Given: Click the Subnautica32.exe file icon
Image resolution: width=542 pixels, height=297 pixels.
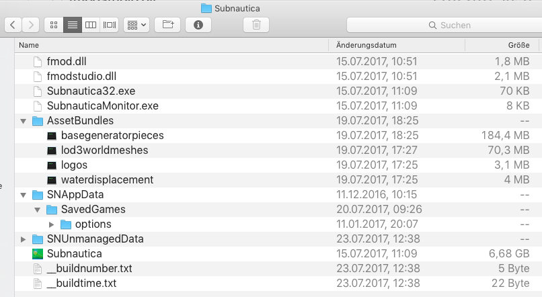Looking at the screenshot, I should point(38,91).
